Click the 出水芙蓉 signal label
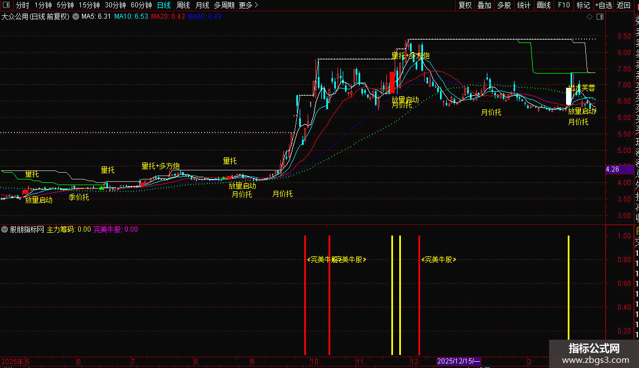639x368 pixels. click(582, 88)
